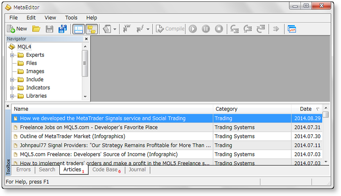Screen dimensions: 341x196
Task: Click the list variables 'var' icon
Action: (x=127, y=29)
